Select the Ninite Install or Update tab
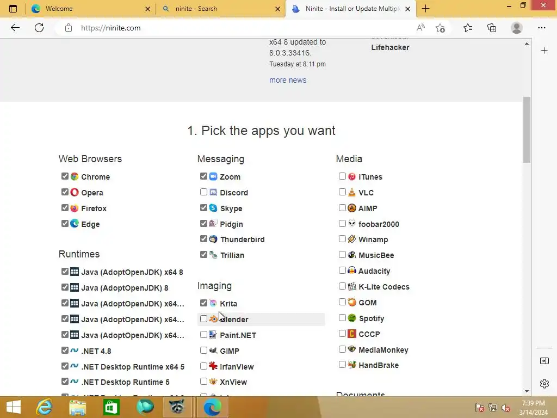557x418 pixels. pyautogui.click(x=351, y=9)
